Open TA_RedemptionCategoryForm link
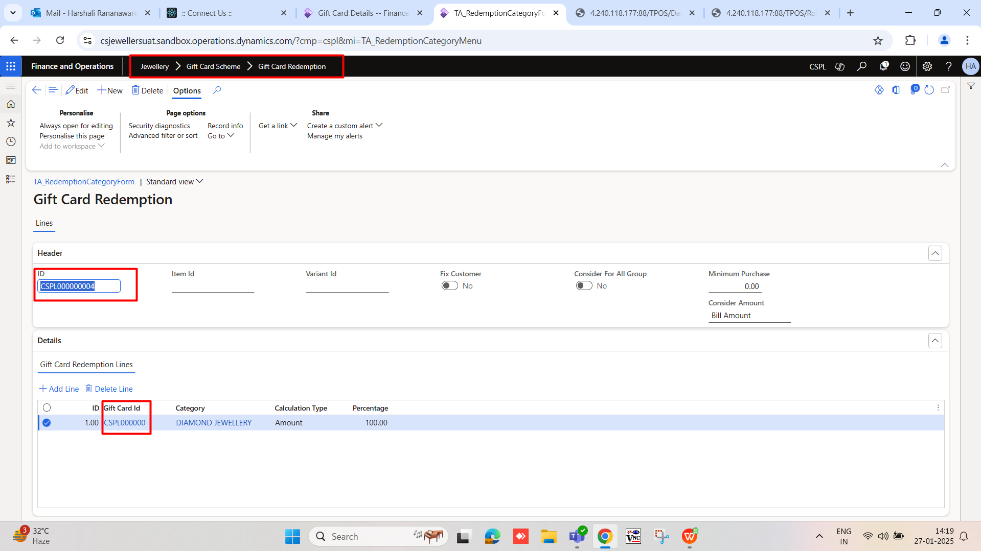Image resolution: width=981 pixels, height=551 pixels. click(84, 182)
